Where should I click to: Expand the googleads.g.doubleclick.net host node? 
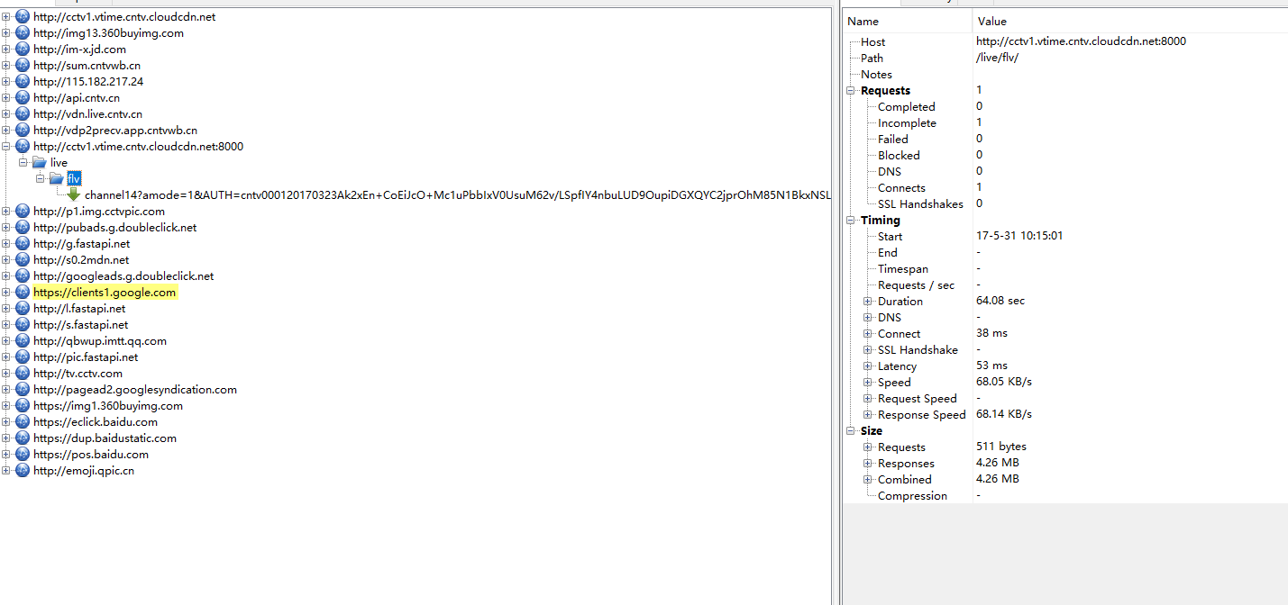7,276
